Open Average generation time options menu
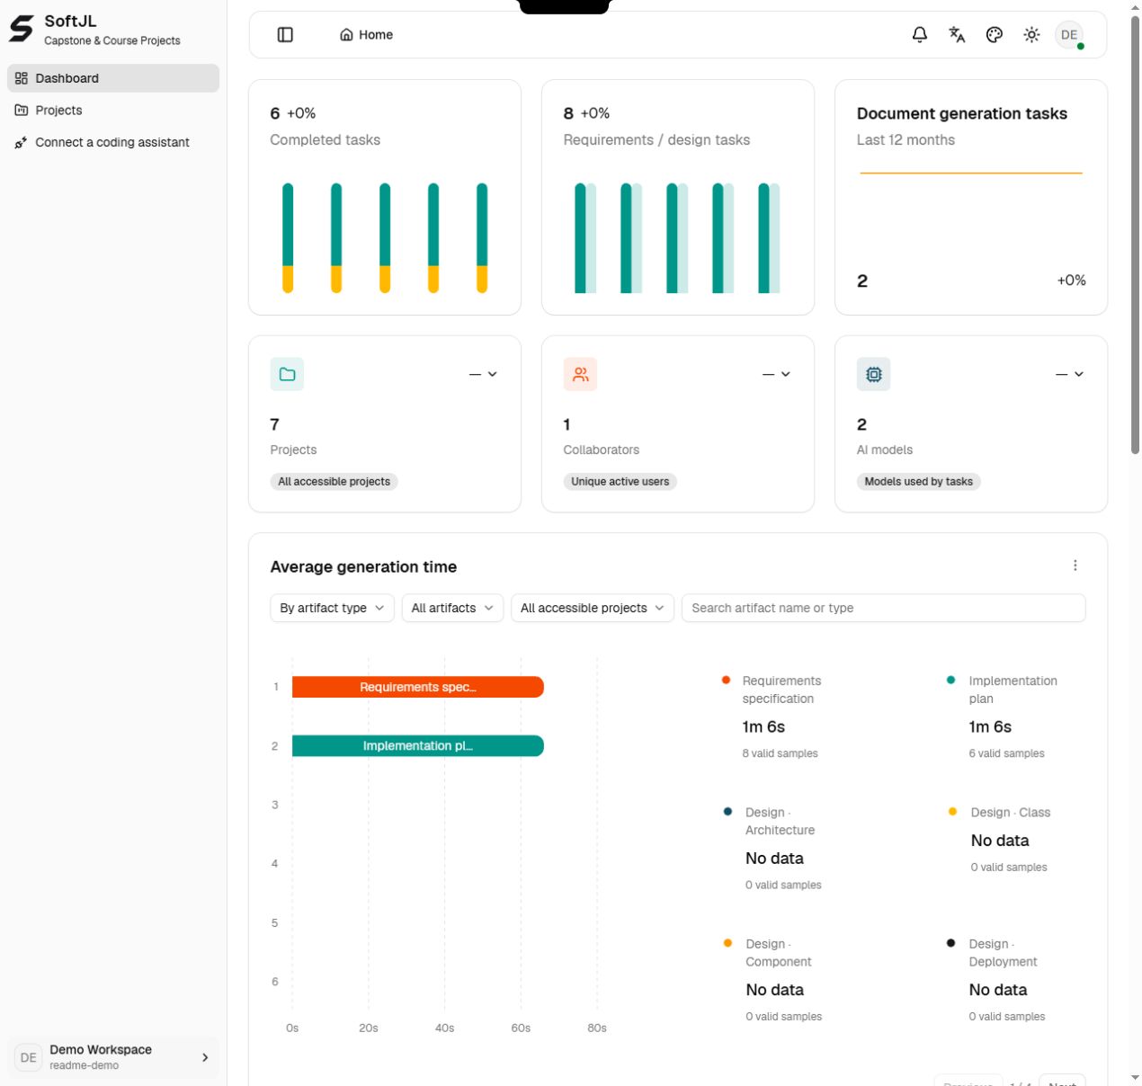 coord(1075,565)
